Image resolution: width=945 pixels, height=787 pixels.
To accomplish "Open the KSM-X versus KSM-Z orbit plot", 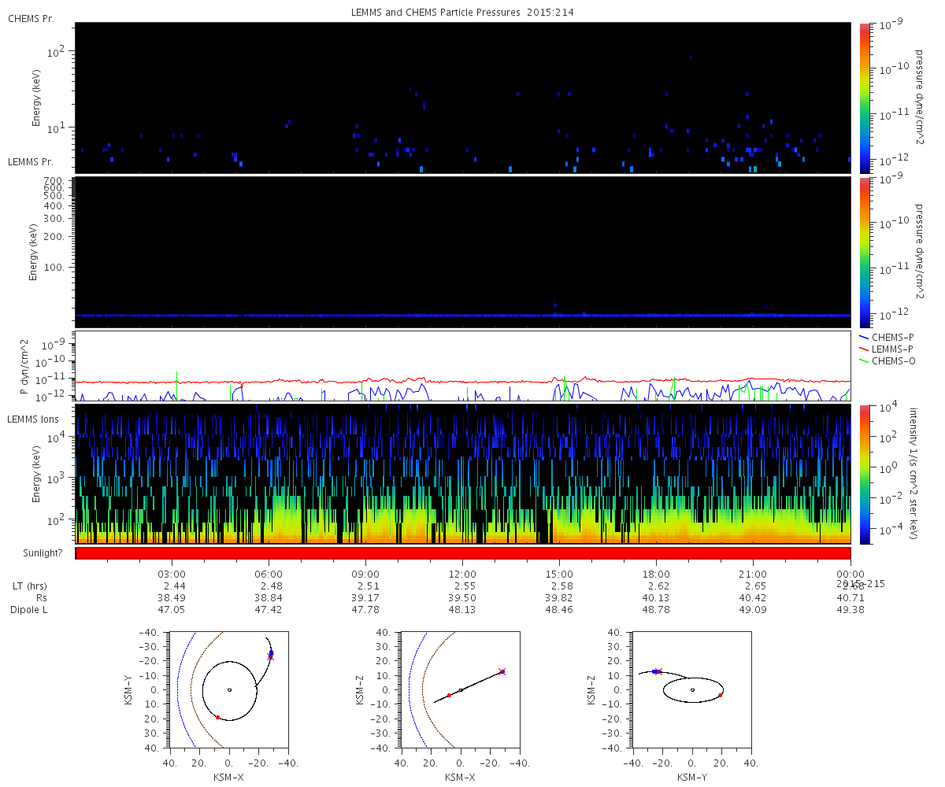I will (x=461, y=689).
